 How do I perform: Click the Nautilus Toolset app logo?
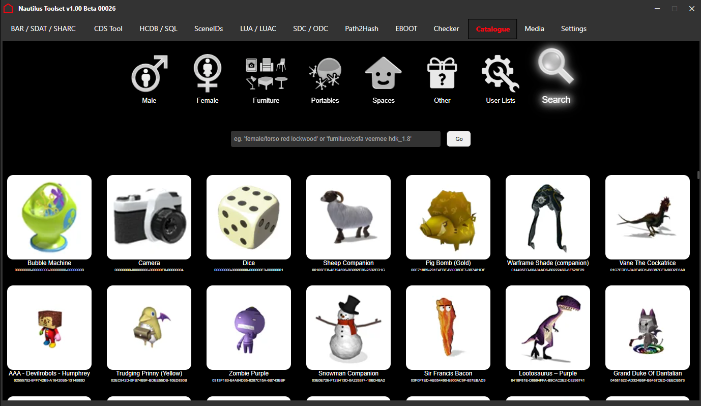pyautogui.click(x=8, y=9)
